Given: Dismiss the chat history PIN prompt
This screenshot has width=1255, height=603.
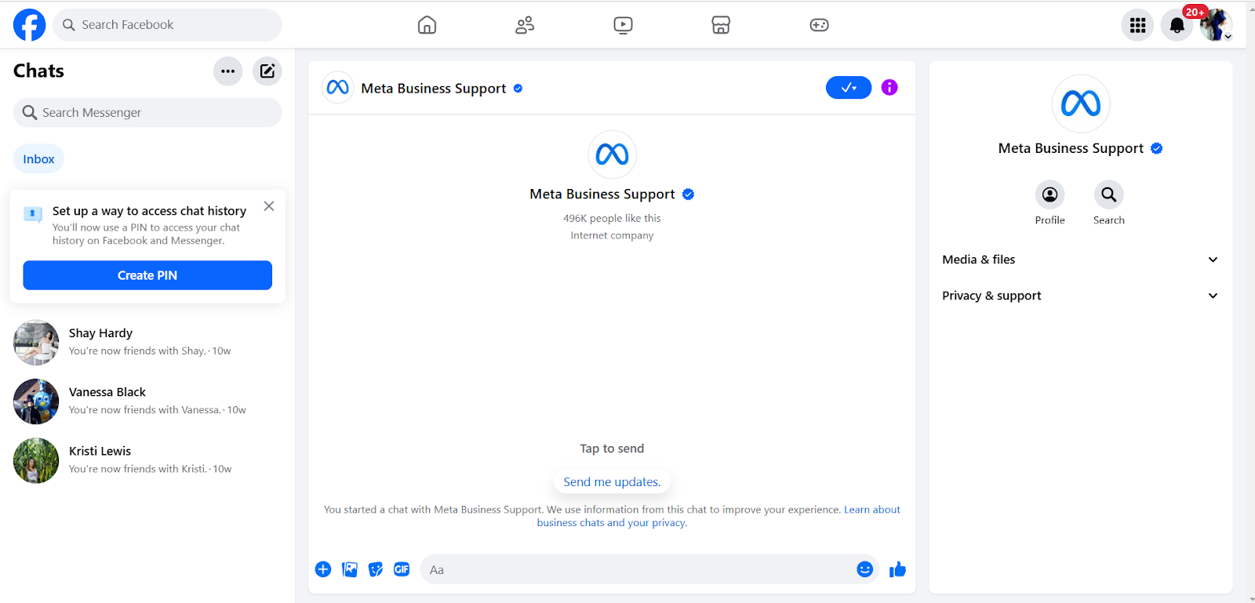Looking at the screenshot, I should pyautogui.click(x=269, y=206).
